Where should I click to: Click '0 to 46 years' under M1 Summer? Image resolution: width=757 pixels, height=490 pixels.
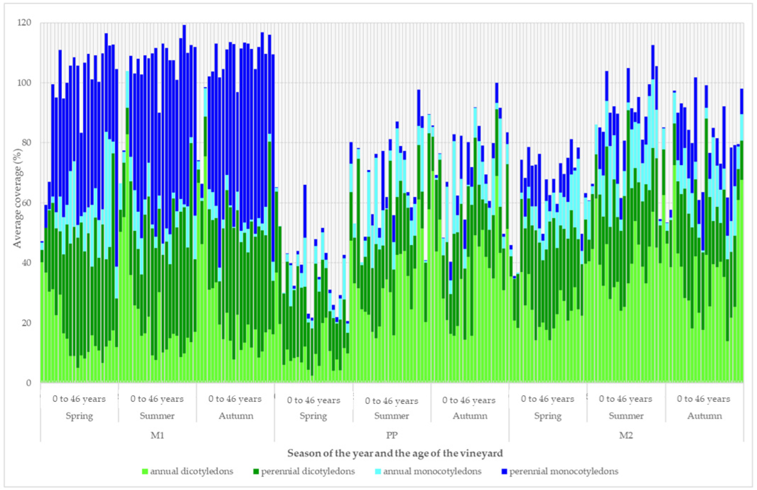[x=157, y=399]
